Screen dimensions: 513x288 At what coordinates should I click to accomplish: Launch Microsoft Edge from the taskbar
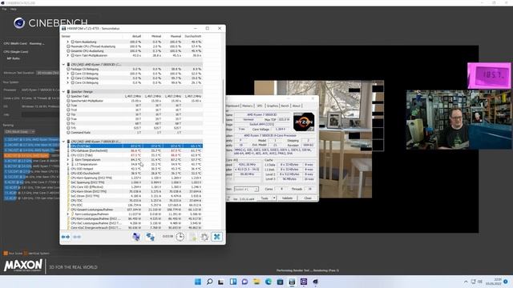(x=269, y=282)
